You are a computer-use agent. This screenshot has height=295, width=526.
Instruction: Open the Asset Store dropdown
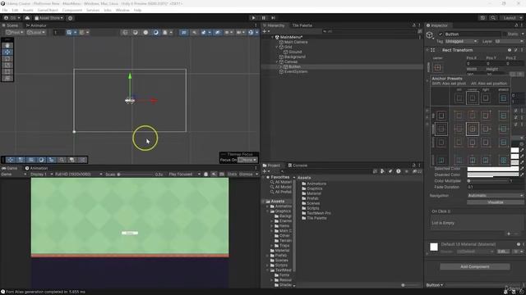[49, 18]
